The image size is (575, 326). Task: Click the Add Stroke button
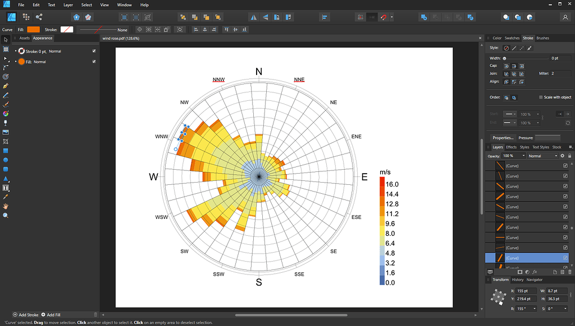pos(25,315)
